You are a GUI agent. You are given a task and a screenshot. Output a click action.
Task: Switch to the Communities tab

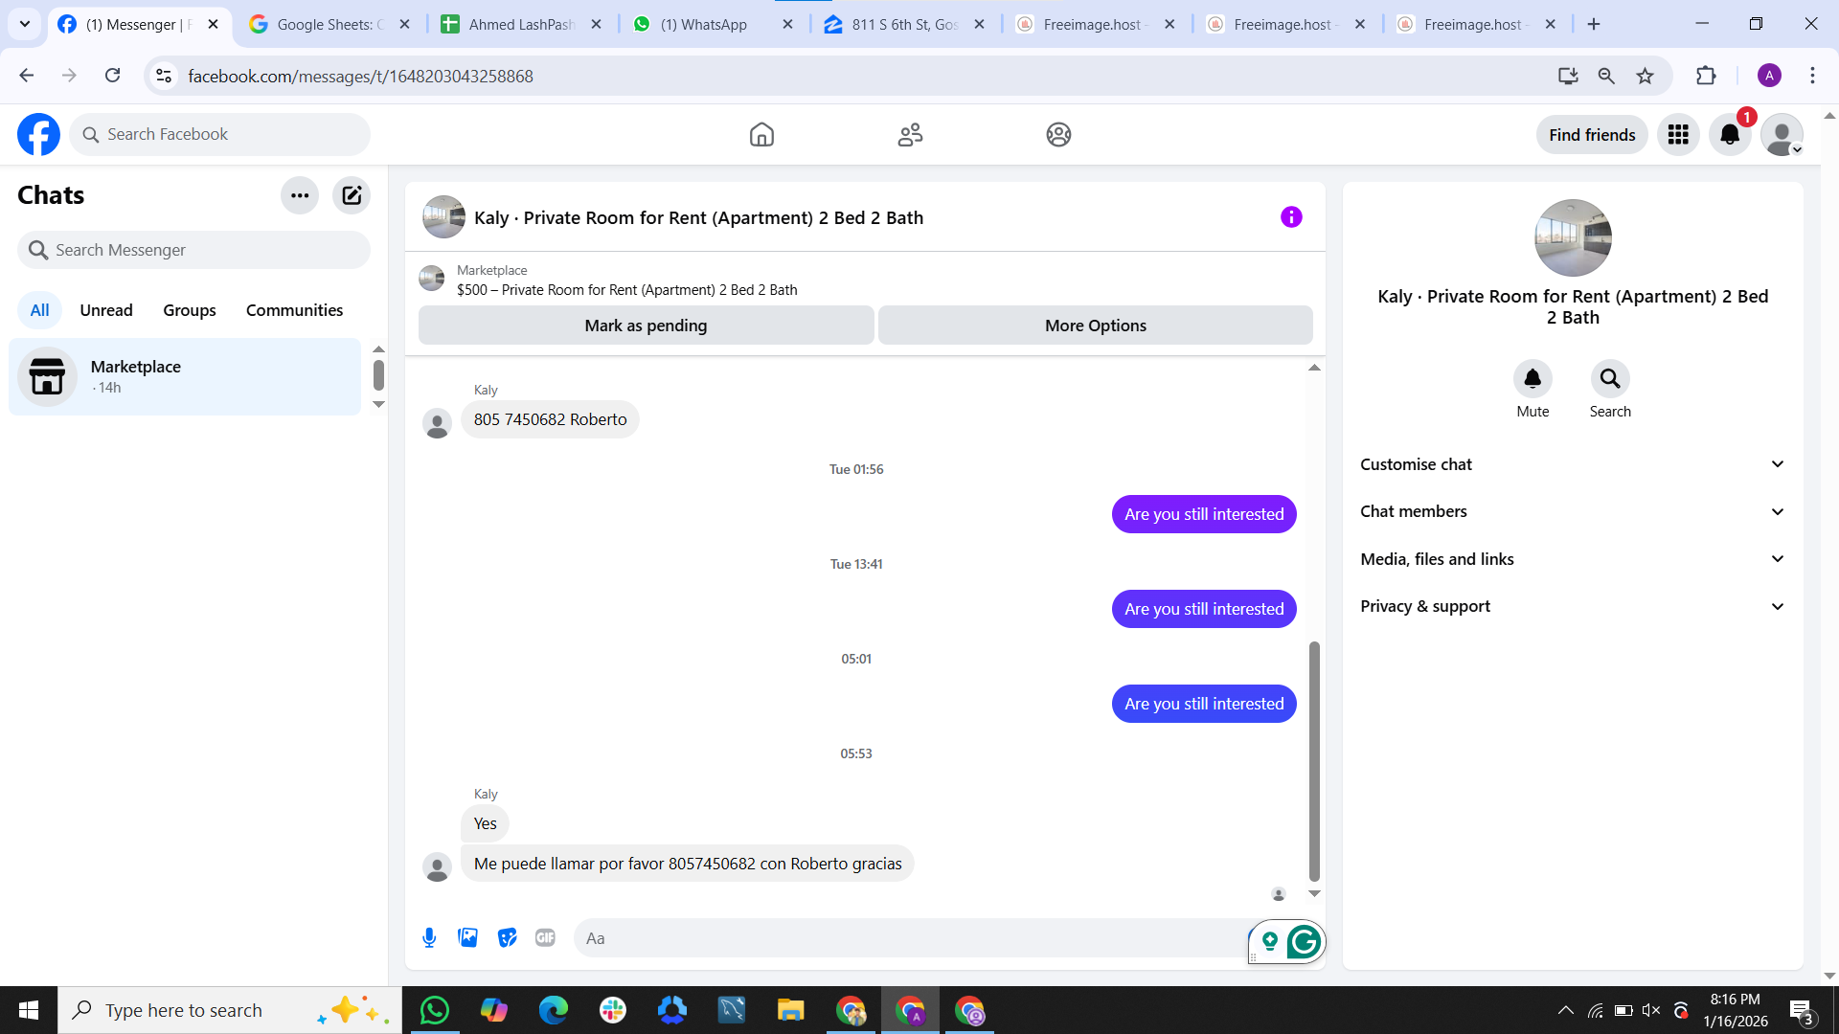pyautogui.click(x=294, y=310)
